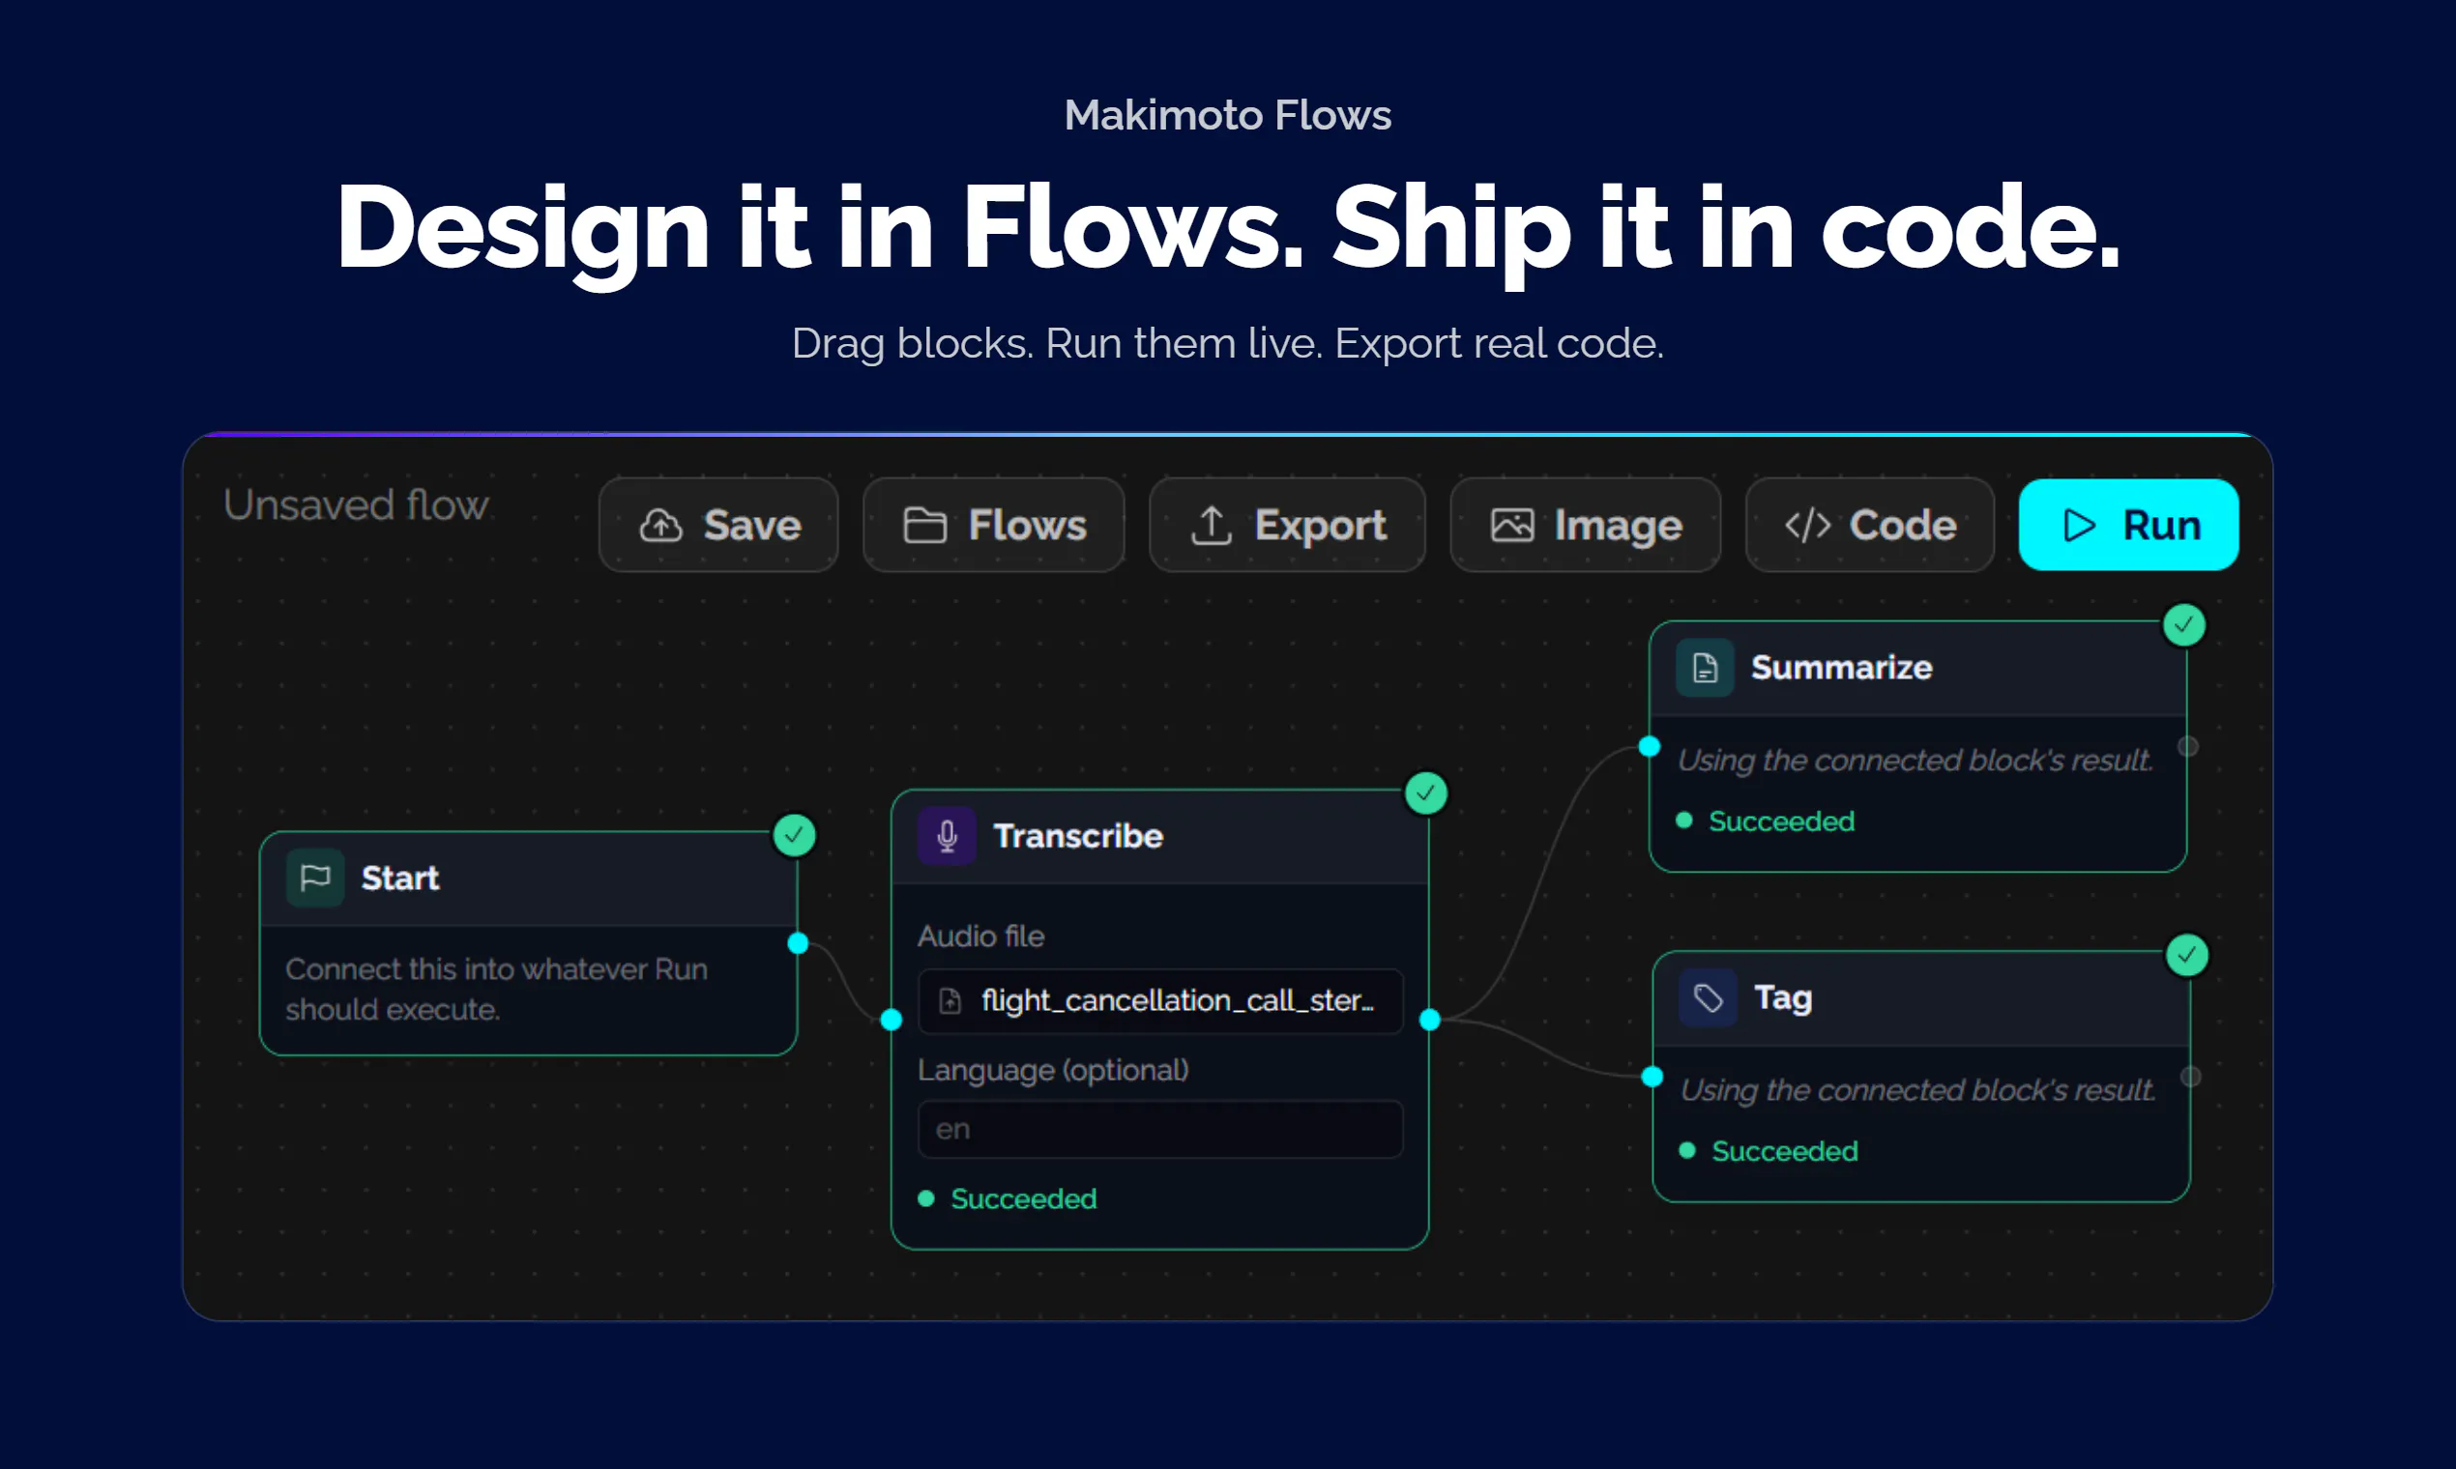Select the flight_cancellation_call audio file field

[x=1160, y=1001]
